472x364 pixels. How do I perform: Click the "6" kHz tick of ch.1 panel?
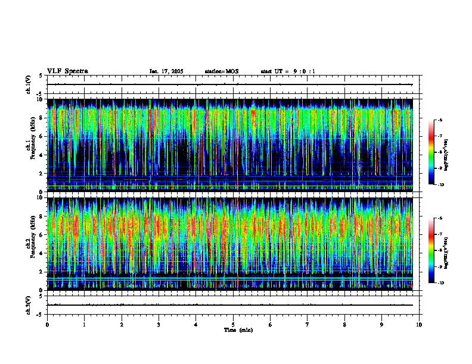pyautogui.click(x=42, y=137)
